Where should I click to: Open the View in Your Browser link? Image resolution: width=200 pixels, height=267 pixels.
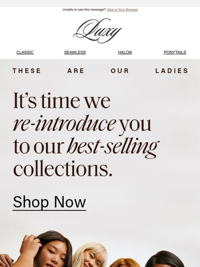click(x=122, y=10)
